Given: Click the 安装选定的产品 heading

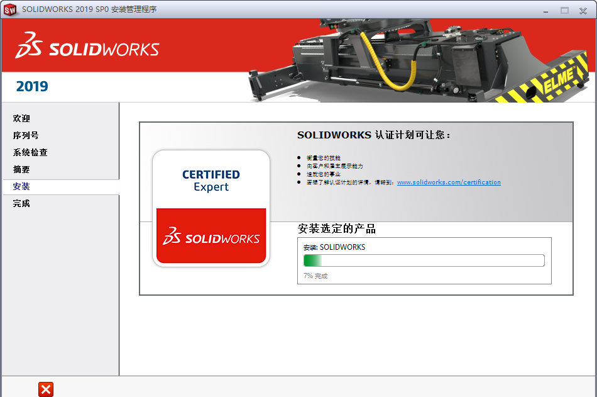Looking at the screenshot, I should pyautogui.click(x=337, y=229).
